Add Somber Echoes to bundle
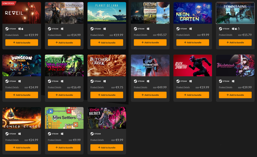The width and height of the screenshot is (257, 157). [22, 148]
